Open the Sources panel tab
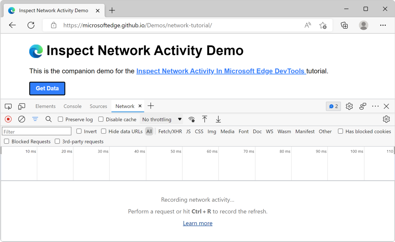 [x=98, y=106]
